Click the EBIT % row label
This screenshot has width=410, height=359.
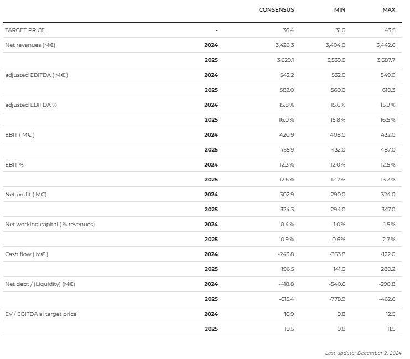coord(14,164)
